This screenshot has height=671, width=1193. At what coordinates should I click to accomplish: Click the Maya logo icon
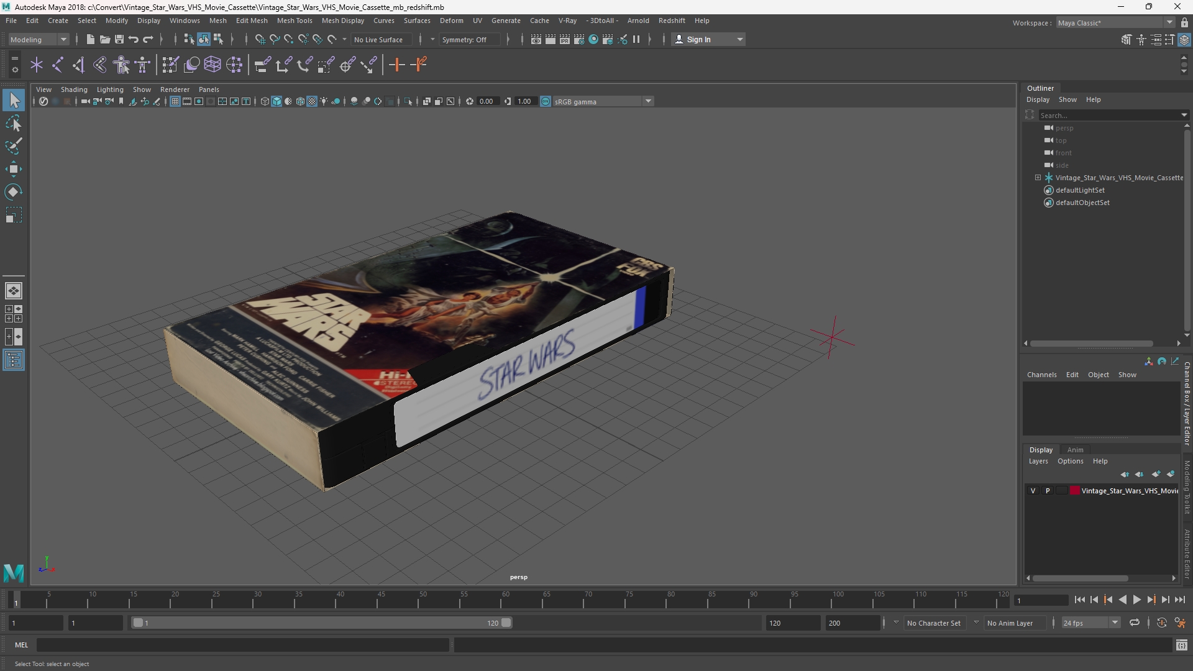[x=14, y=572]
